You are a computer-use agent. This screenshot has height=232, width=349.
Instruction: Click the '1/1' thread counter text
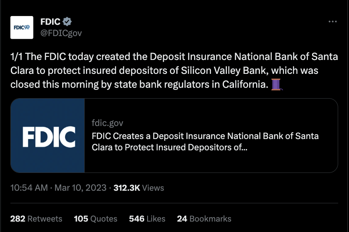tap(16, 57)
